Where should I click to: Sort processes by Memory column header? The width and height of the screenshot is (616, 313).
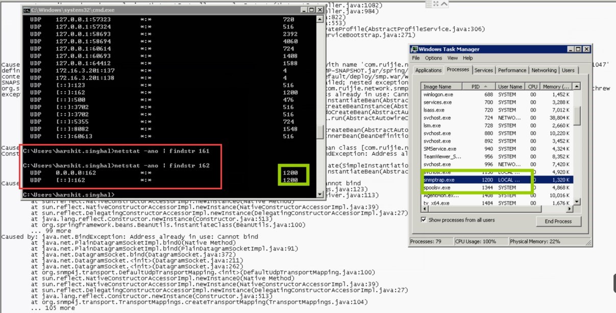556,87
